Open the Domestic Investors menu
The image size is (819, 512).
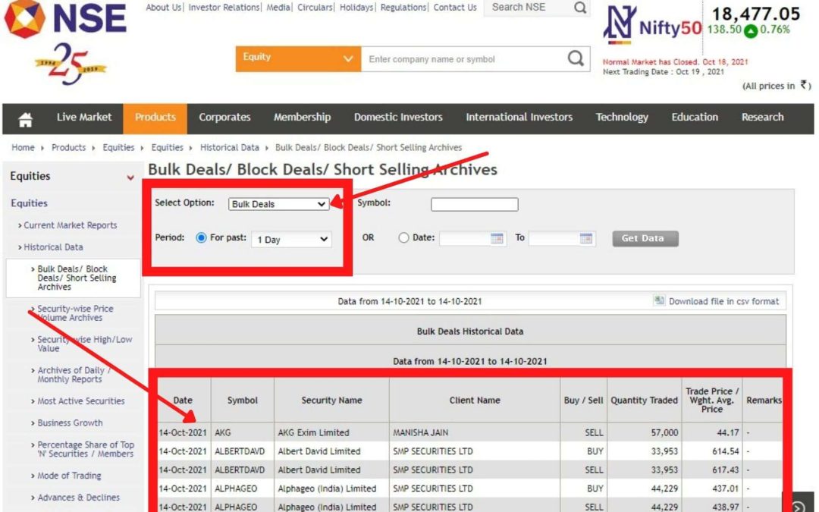(x=398, y=117)
